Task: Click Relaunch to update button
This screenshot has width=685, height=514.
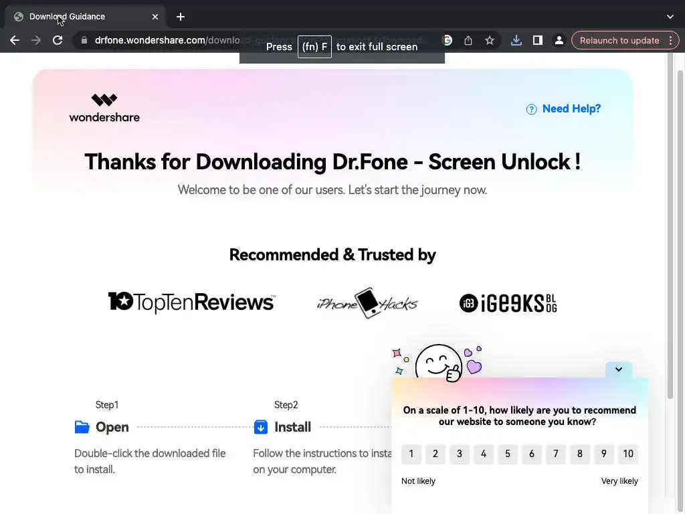Action: point(619,40)
